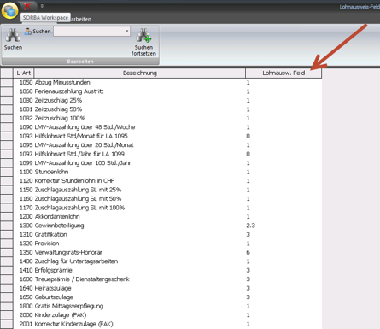The height and width of the screenshot is (329, 380).
Task: Select row 1320 Provision
Action: tap(167, 244)
